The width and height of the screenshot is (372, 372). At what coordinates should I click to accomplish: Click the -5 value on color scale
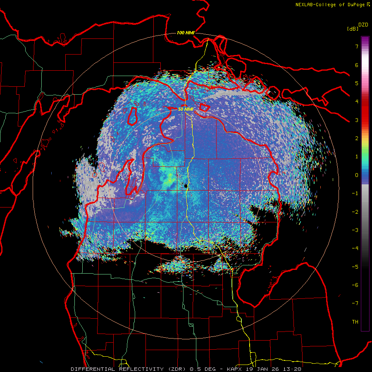point(355,267)
